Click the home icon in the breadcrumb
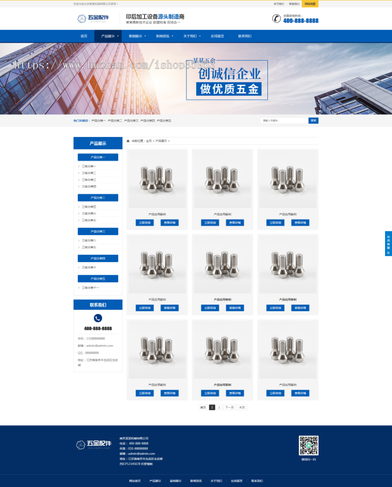Image resolution: width=392 pixels, height=487 pixels. coord(128,141)
